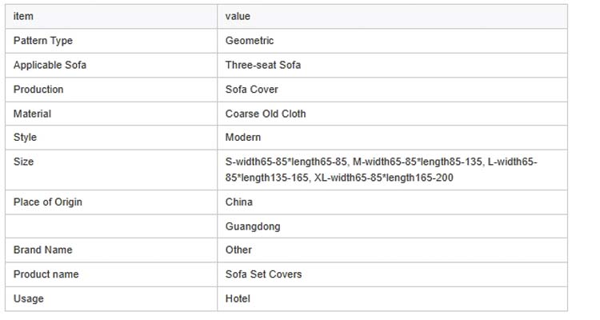Select the Place of Origin label
600x320 pixels.
tap(48, 202)
